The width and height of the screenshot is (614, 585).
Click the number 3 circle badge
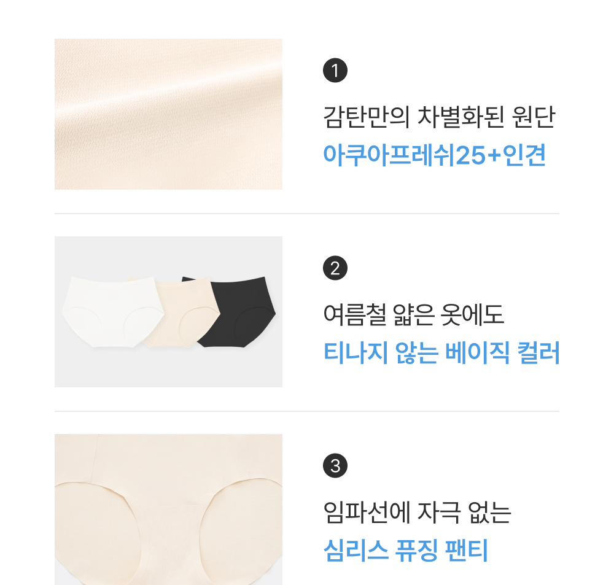pyautogui.click(x=335, y=466)
